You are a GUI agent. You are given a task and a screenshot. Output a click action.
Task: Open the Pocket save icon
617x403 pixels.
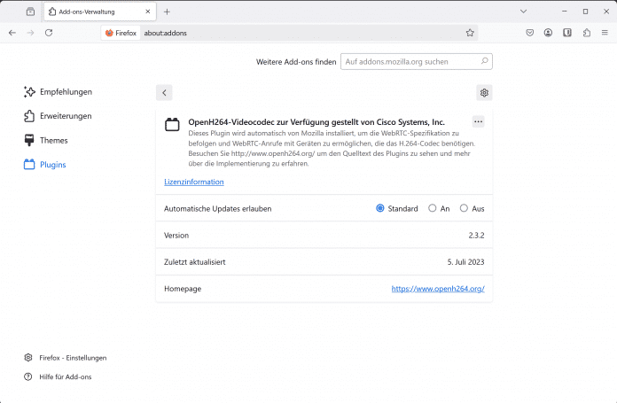(x=529, y=33)
